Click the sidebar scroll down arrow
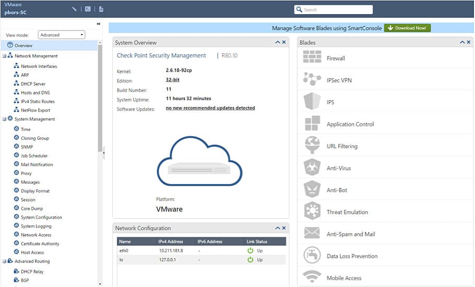This screenshot has width=475, height=287. pos(100,284)
